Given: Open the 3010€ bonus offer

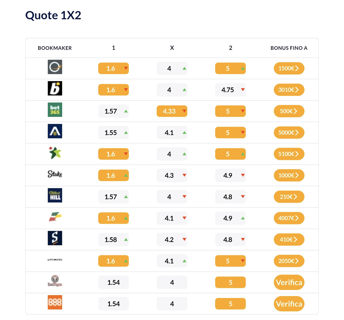Looking at the screenshot, I should tap(289, 90).
